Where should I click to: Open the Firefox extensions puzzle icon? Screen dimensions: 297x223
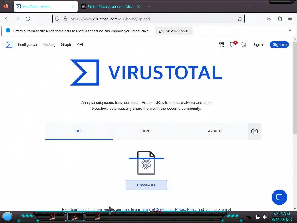[280, 19]
